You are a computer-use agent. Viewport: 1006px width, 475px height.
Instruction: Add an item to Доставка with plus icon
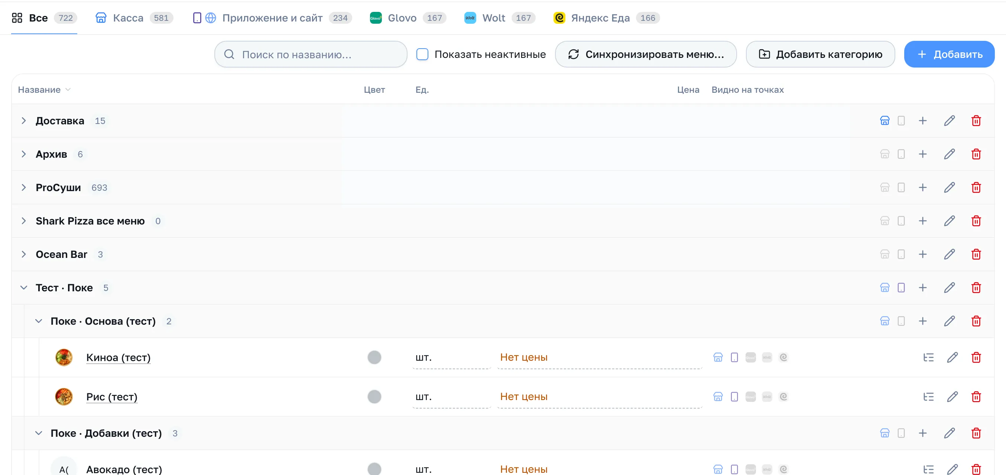click(922, 121)
